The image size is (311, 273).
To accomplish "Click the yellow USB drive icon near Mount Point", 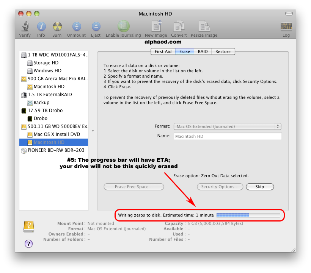I will pos(29,226).
